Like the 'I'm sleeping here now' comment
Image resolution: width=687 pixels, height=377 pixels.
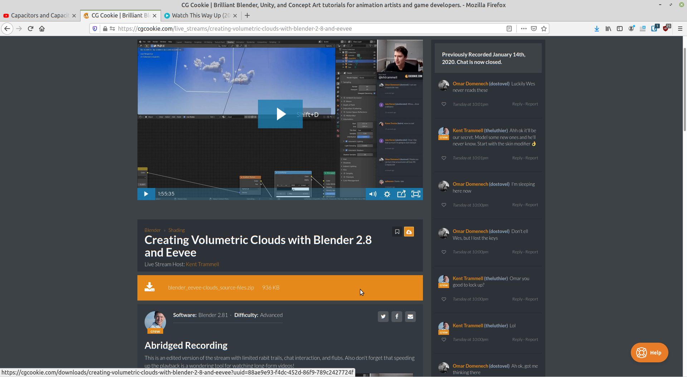[444, 205]
